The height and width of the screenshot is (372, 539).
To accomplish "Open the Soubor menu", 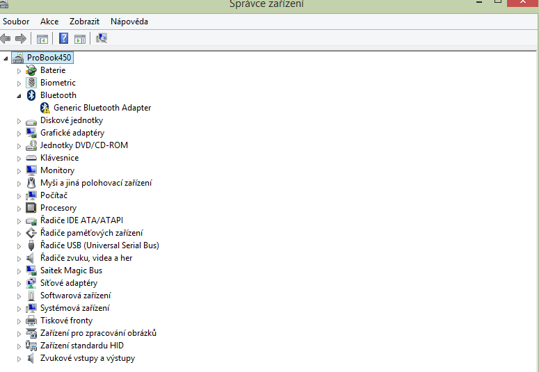I will [x=16, y=22].
